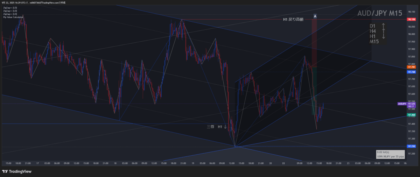Click the up arrow beside H4

(x=384, y=31)
